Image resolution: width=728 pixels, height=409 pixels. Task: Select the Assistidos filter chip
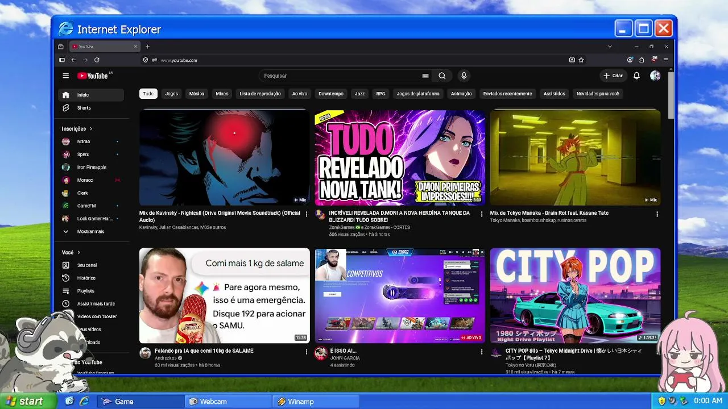pos(555,94)
